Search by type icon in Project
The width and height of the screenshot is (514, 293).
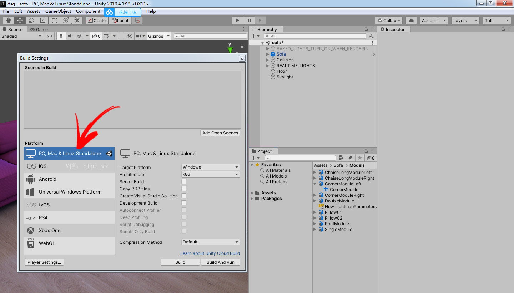pos(341,158)
